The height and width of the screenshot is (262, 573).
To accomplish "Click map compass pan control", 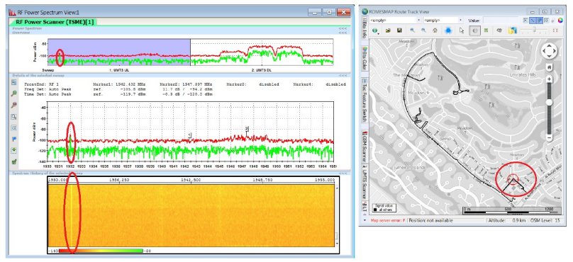I will pyautogui.click(x=549, y=51).
